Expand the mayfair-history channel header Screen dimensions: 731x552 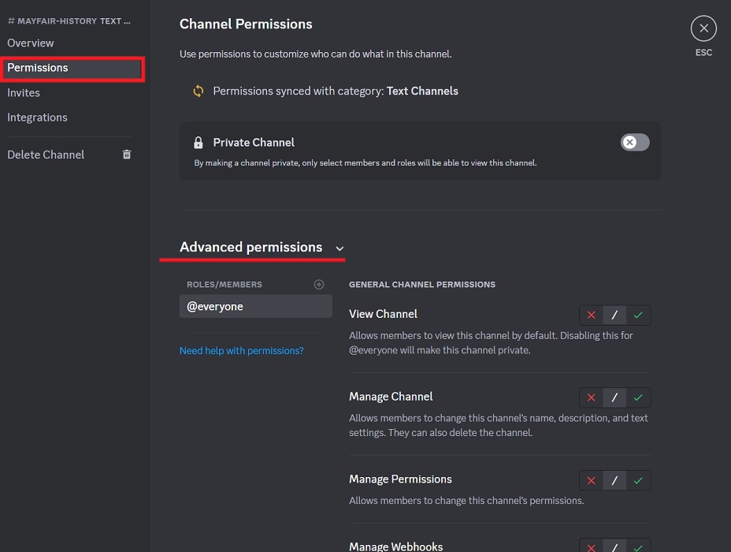tap(69, 21)
